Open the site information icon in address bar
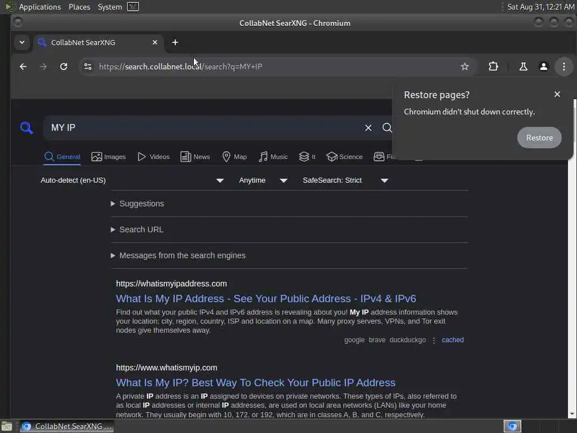The width and height of the screenshot is (577, 433). click(x=87, y=67)
